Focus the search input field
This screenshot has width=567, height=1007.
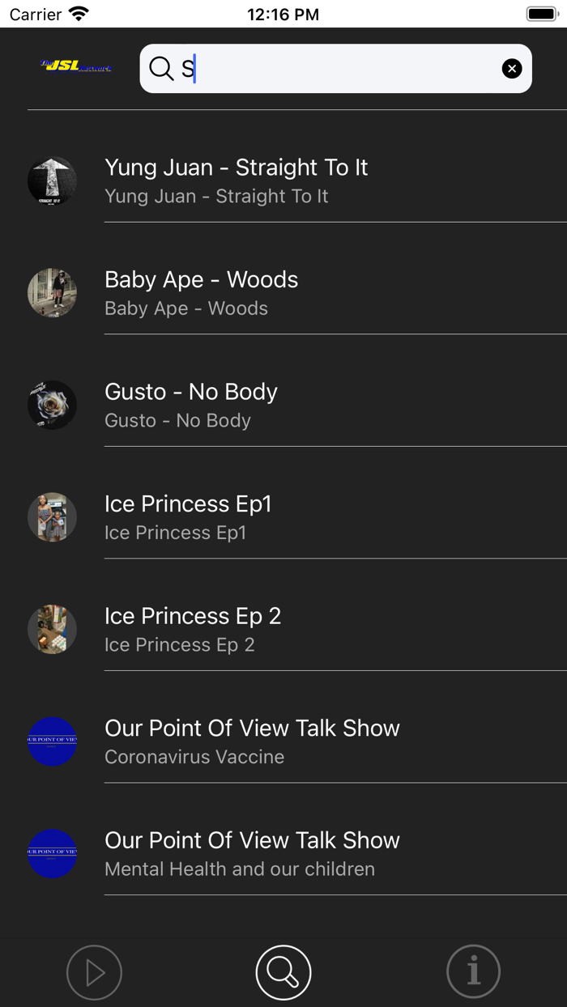(x=340, y=69)
